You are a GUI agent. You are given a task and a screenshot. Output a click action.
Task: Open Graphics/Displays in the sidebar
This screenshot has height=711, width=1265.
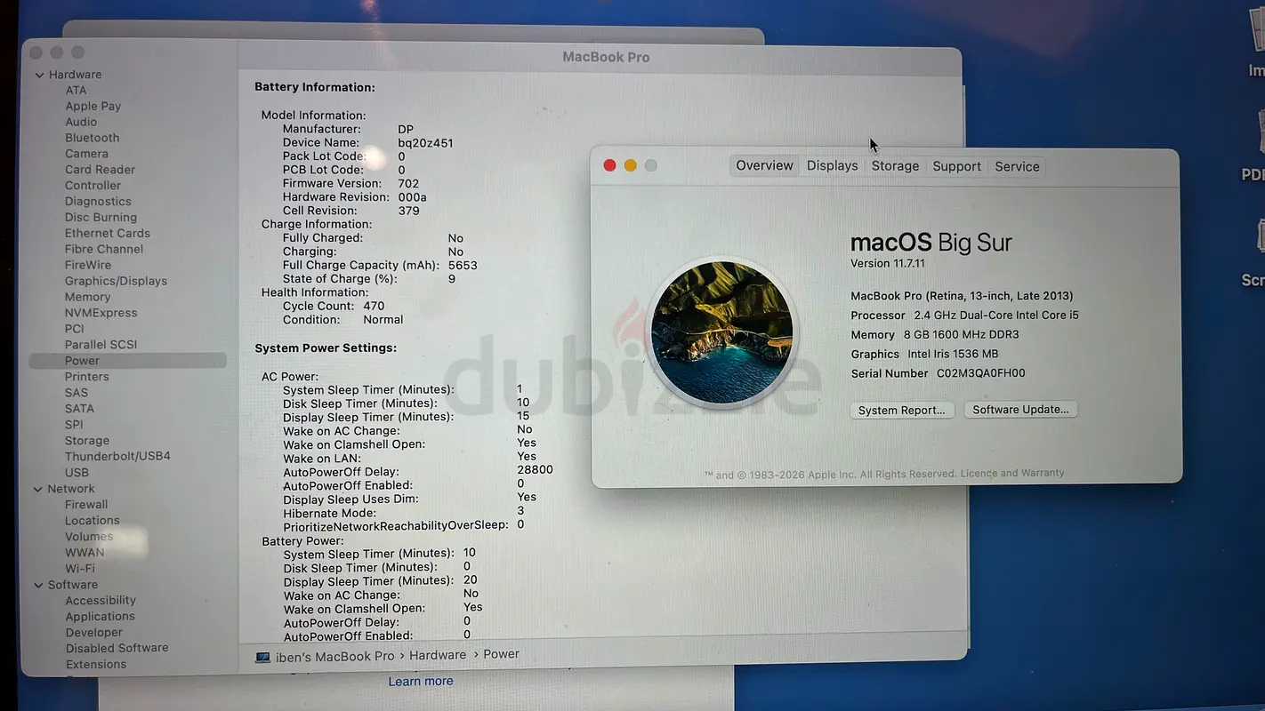[x=116, y=282]
